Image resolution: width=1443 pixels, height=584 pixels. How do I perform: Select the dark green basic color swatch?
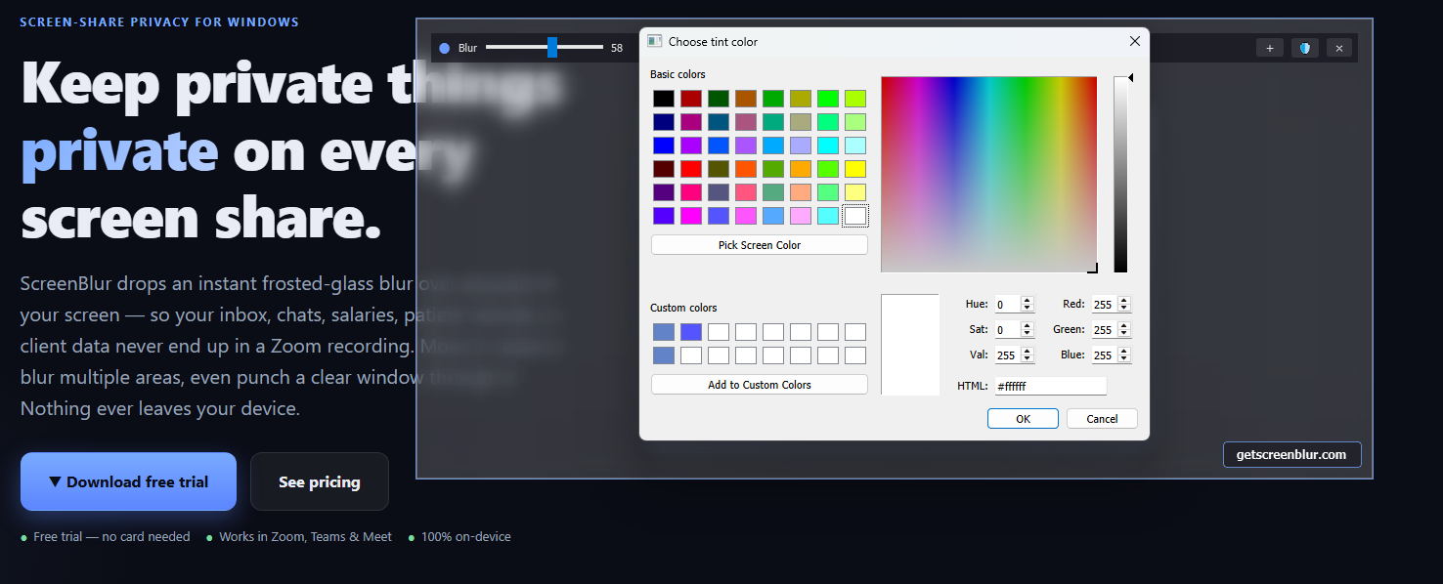point(719,99)
